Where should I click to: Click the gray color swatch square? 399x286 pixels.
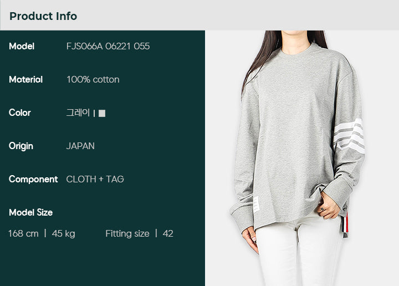(102, 113)
